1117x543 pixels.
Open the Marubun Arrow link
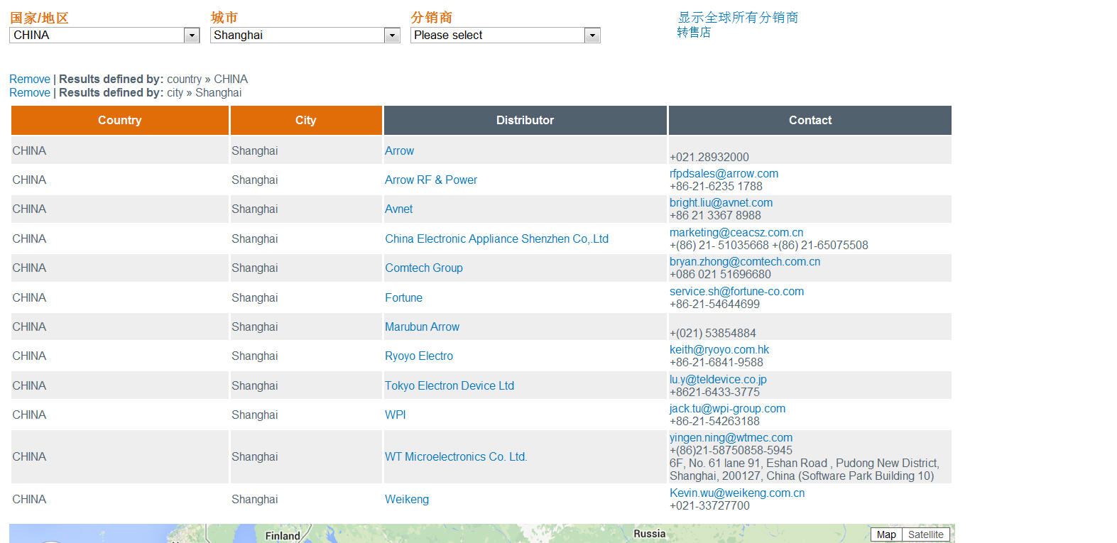click(422, 327)
